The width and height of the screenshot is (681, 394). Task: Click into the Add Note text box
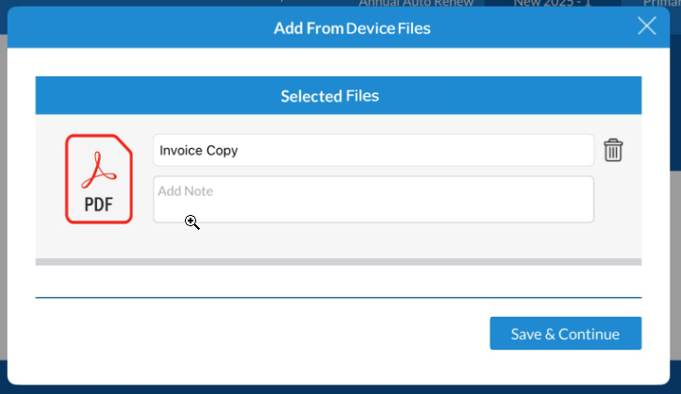click(x=373, y=199)
